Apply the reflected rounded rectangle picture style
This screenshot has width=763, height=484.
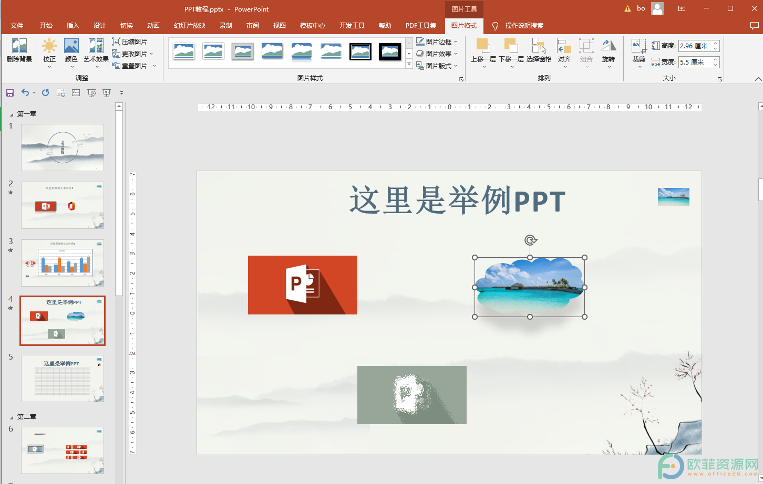[x=302, y=51]
